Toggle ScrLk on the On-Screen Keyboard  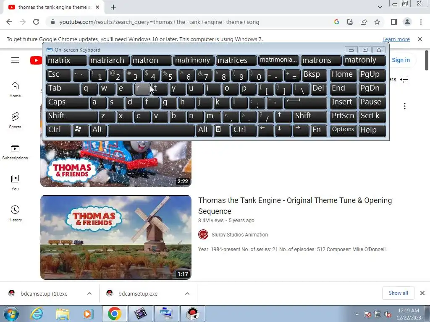[372, 117]
